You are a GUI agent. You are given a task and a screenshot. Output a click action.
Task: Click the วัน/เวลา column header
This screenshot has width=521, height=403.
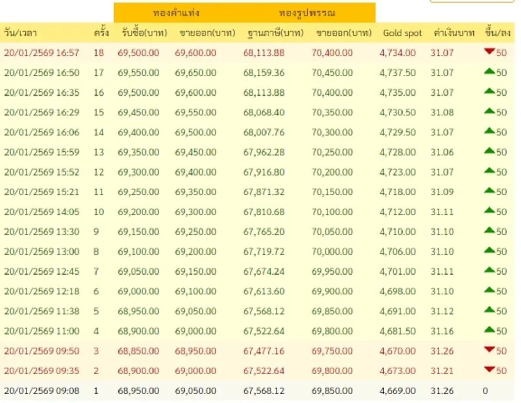(x=20, y=33)
